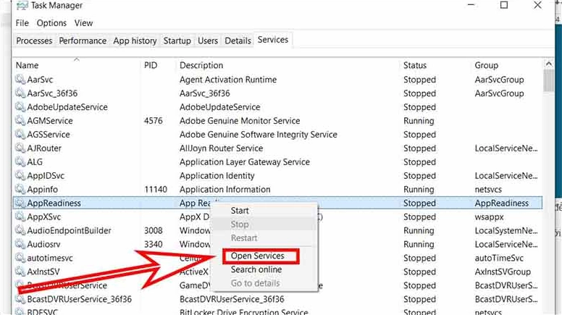Click the AGSService gear icon
Image resolution: width=562 pixels, height=315 pixels.
click(20, 134)
